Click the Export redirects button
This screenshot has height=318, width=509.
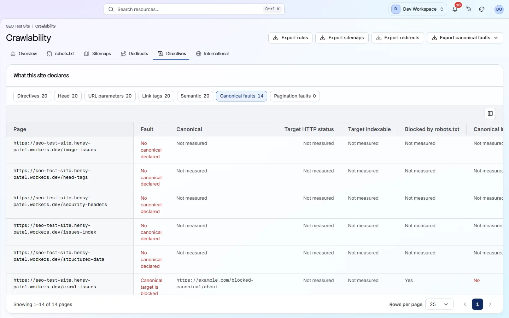point(398,38)
